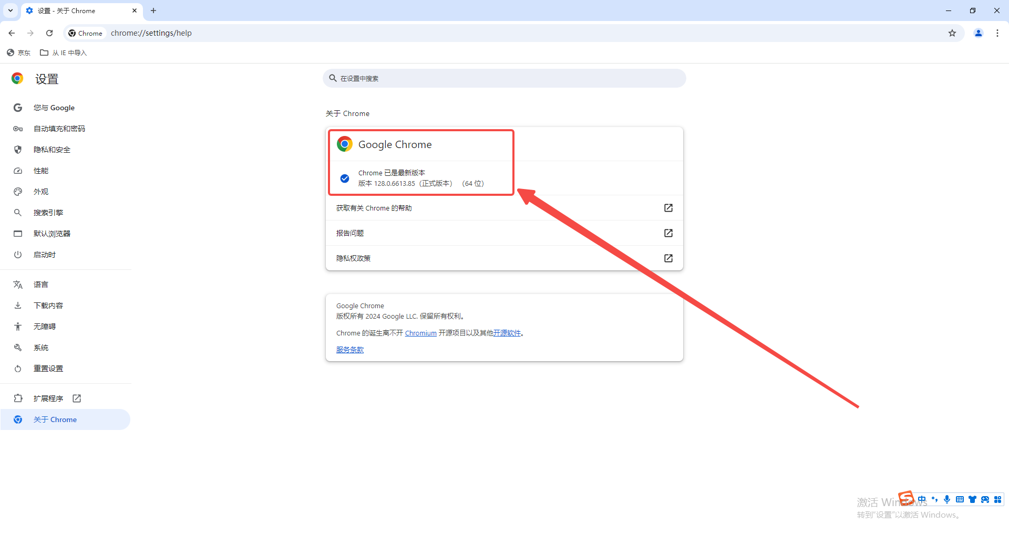This screenshot has width=1009, height=546.
Task: Close the 设置 - 关于 Chrome tab
Action: [135, 10]
